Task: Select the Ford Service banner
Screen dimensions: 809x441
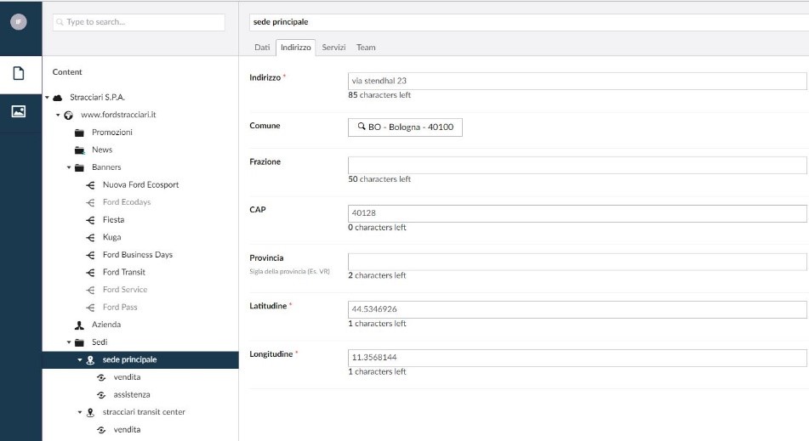Action: coord(125,290)
